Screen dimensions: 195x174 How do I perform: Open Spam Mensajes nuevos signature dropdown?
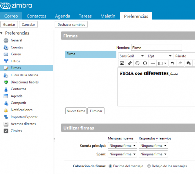pyautogui.click(x=123, y=154)
